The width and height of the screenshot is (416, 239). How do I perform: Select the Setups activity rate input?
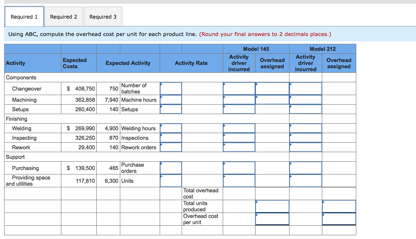pos(171,109)
